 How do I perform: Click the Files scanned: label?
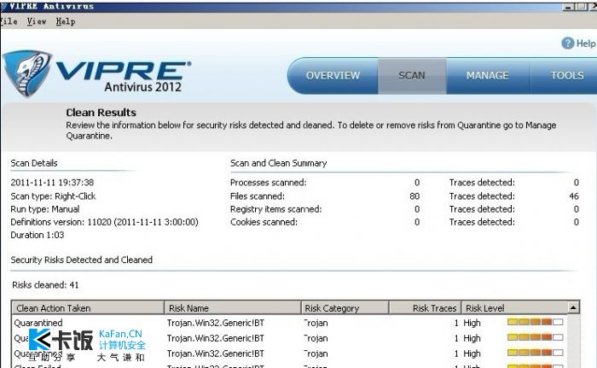click(x=258, y=196)
